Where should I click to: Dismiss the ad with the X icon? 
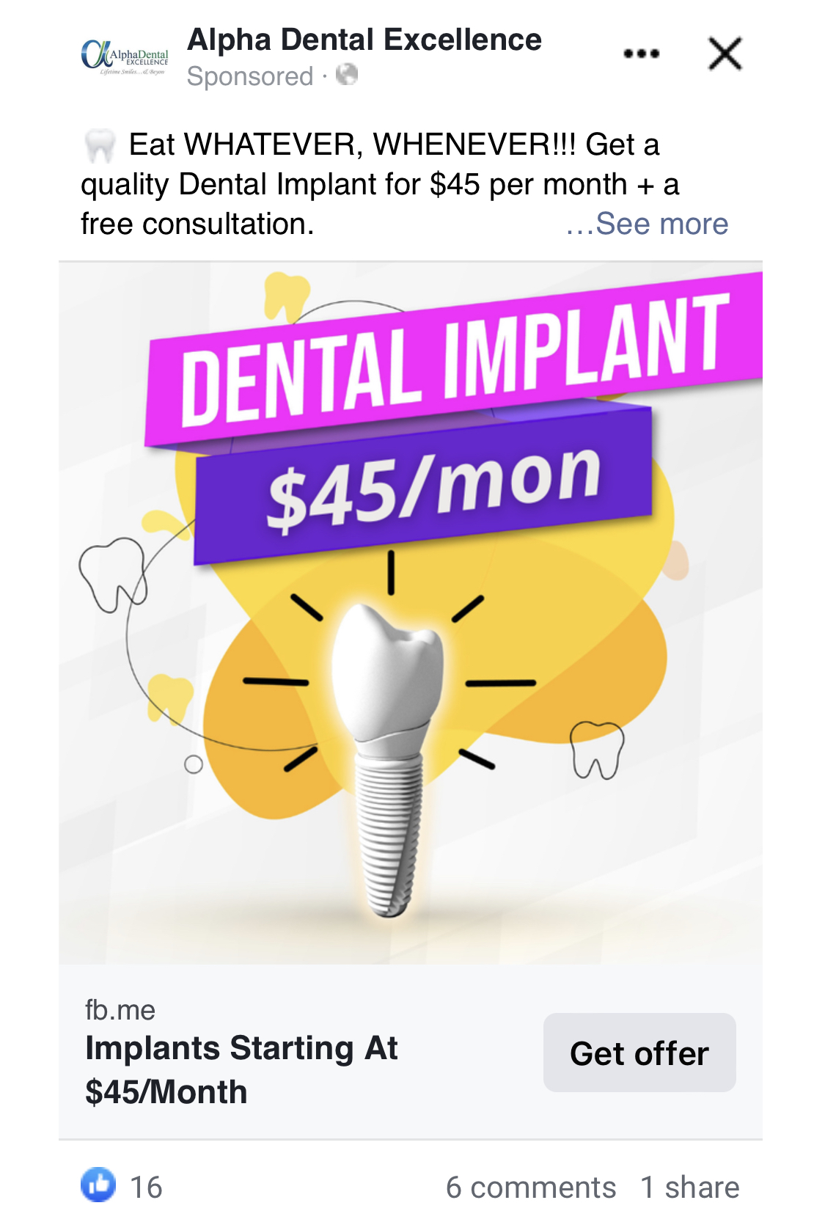(x=725, y=54)
